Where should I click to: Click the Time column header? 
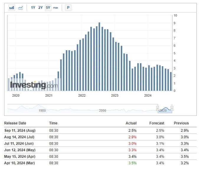click(53, 123)
